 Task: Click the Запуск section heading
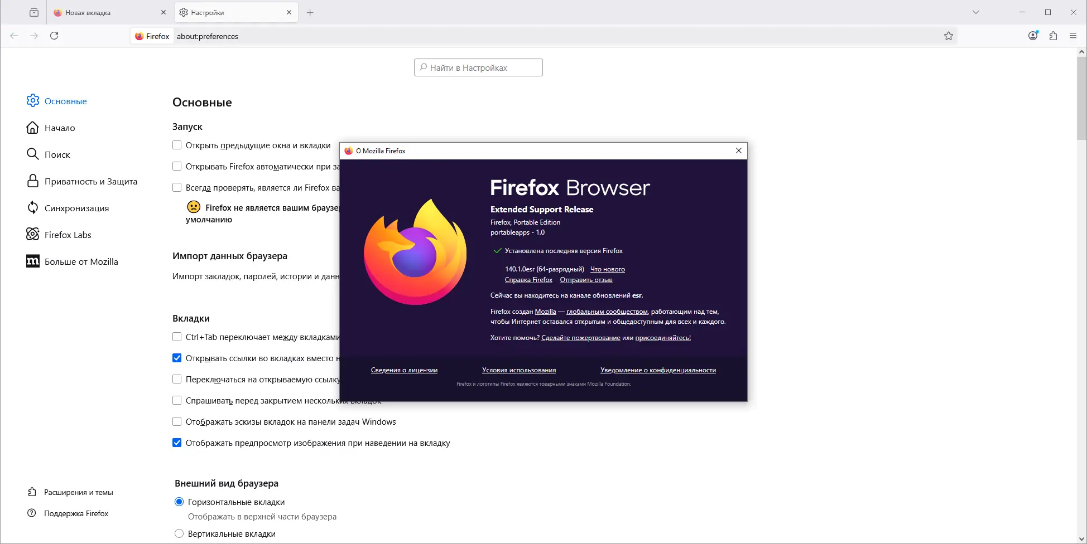tap(187, 127)
